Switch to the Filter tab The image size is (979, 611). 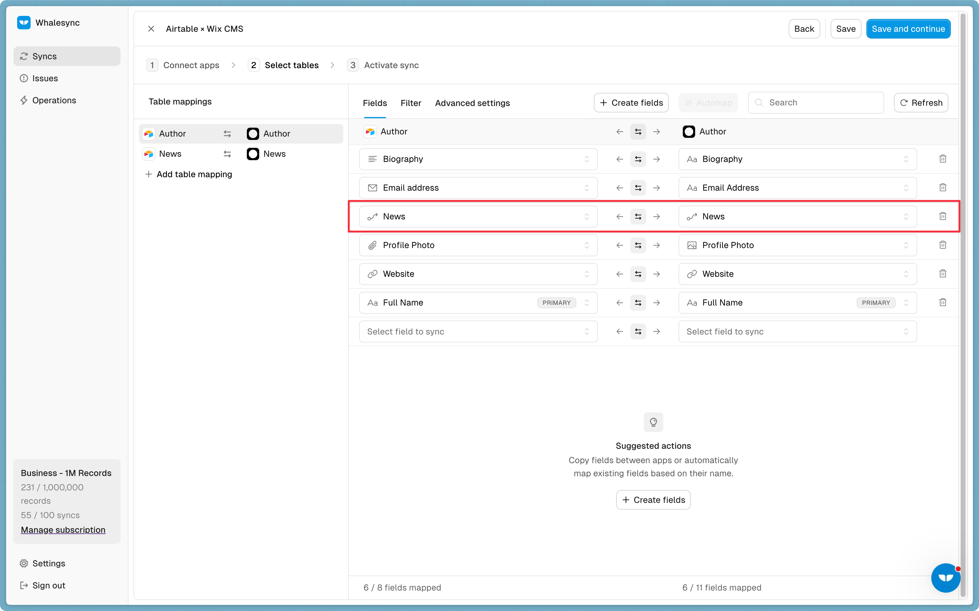[411, 103]
